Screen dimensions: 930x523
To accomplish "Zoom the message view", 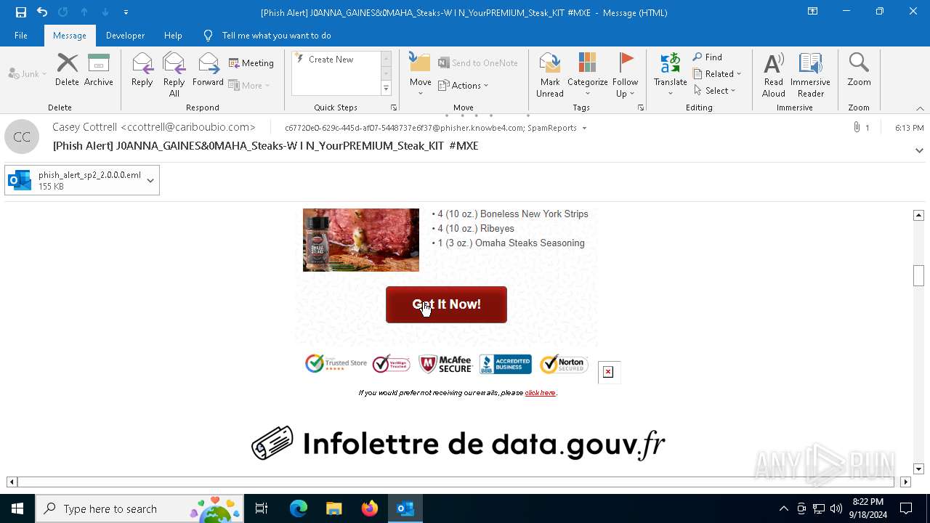I will tap(859, 70).
